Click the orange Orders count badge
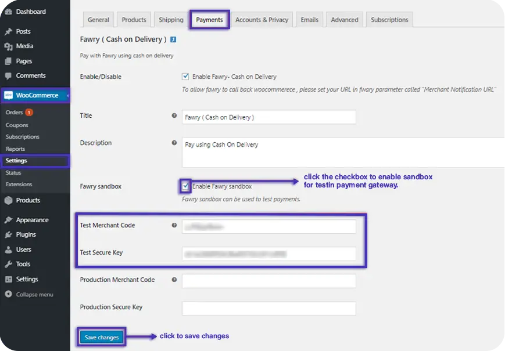 click(29, 113)
